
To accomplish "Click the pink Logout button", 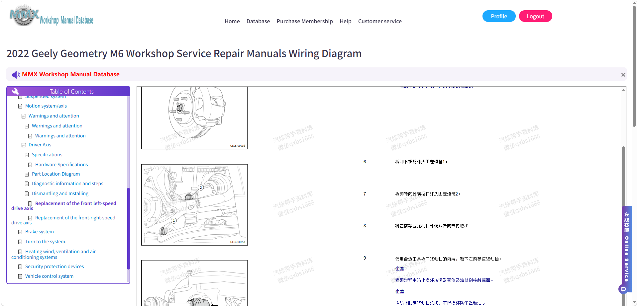I will tap(535, 16).
